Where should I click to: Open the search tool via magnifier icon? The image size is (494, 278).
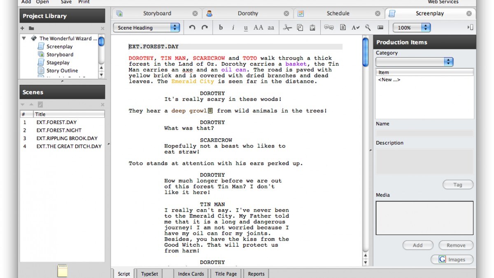(x=367, y=27)
